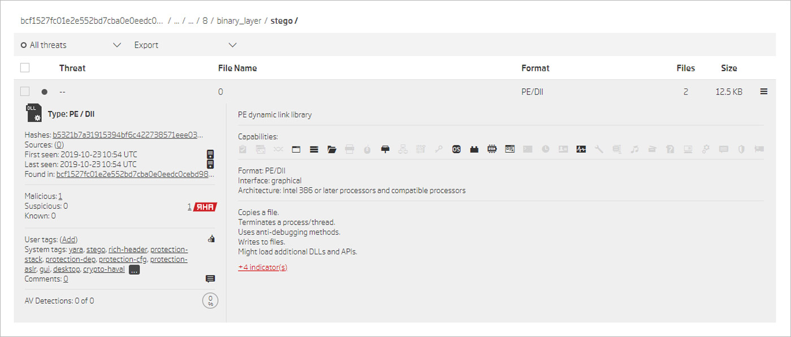Click the clock capability icon

[x=545, y=149]
